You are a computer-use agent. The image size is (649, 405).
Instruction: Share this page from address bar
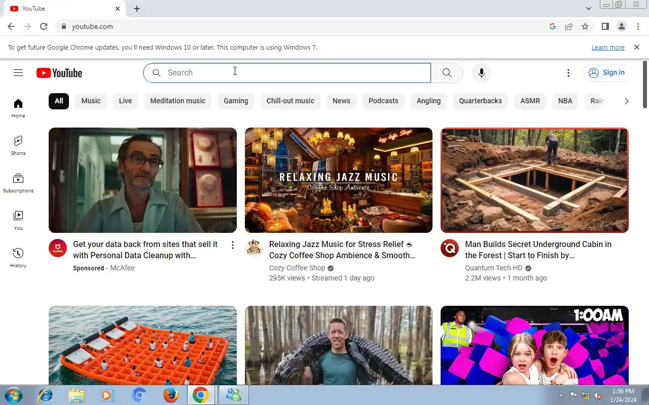click(569, 26)
